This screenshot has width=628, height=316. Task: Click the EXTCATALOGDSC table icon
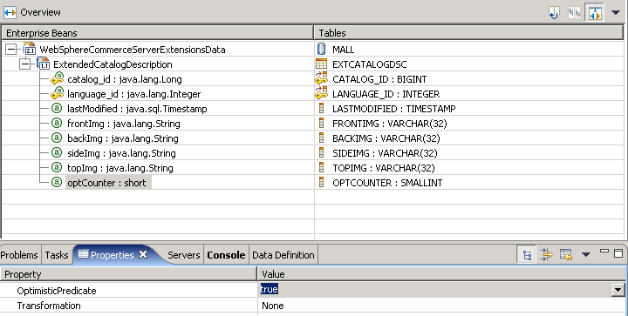[321, 64]
